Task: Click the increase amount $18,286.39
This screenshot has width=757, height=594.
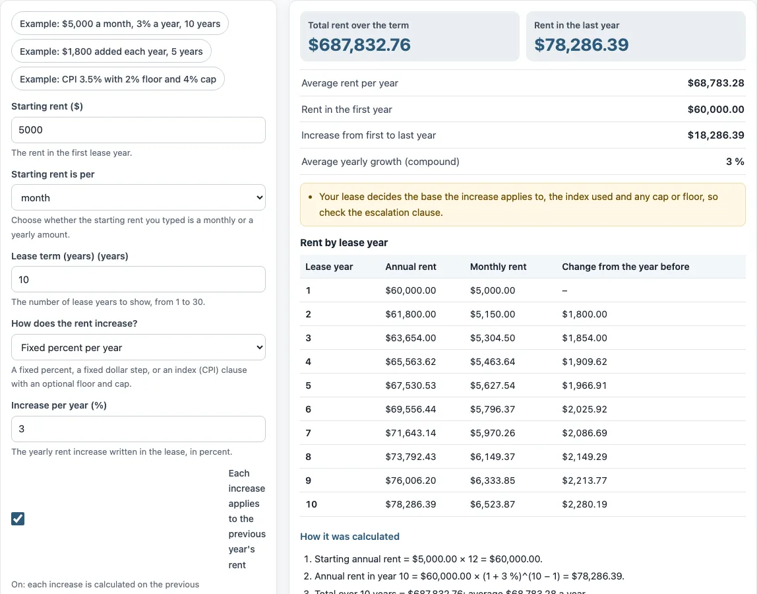Action: 716,135
